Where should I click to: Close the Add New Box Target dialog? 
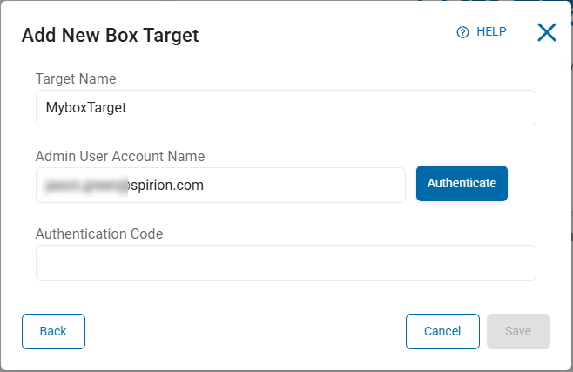tap(546, 33)
